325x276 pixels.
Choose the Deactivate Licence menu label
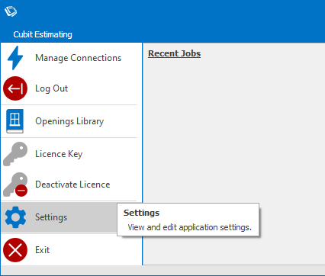pyautogui.click(x=72, y=185)
